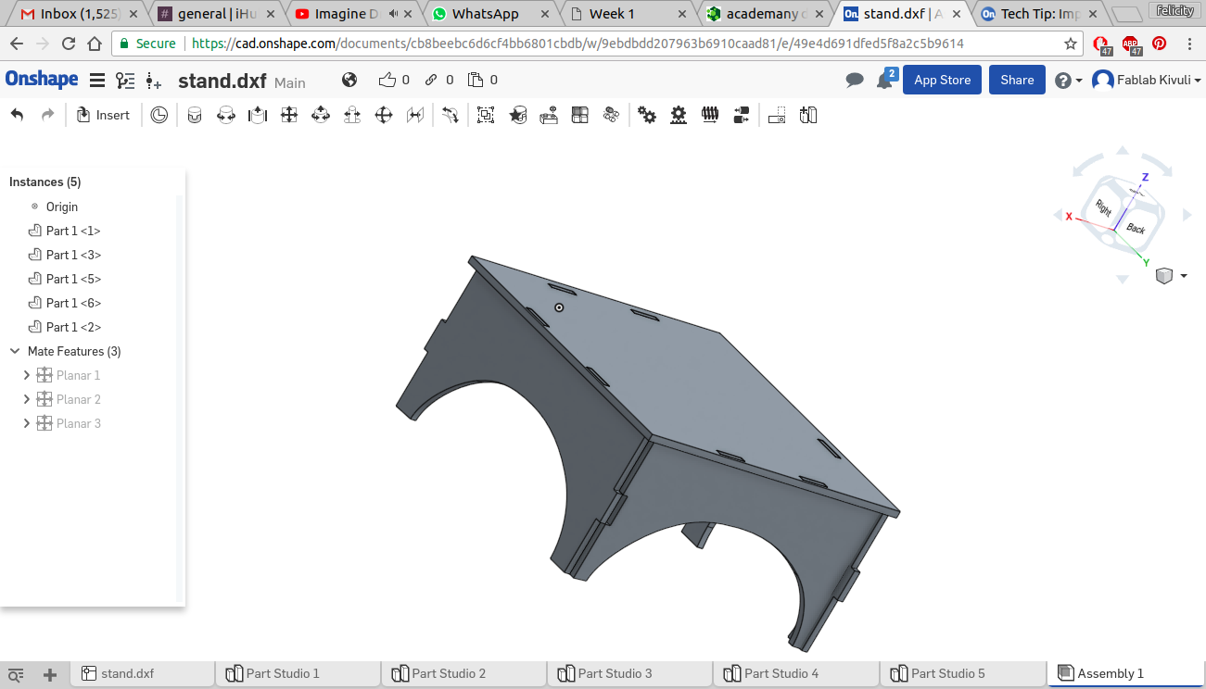1206x689 pixels.
Task: Open the comments speech bubble
Action: point(855,81)
